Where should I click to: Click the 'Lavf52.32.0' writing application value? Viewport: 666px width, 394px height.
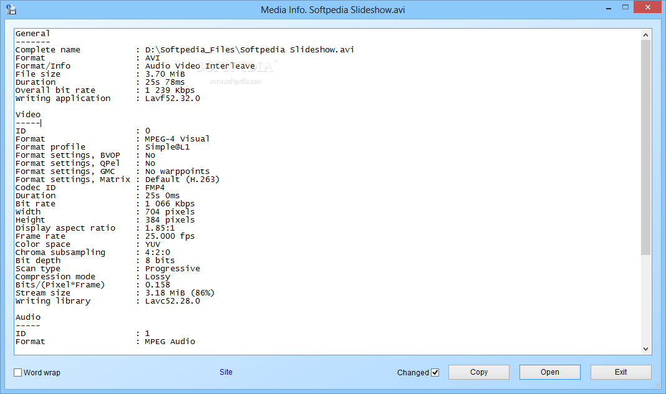(173, 98)
